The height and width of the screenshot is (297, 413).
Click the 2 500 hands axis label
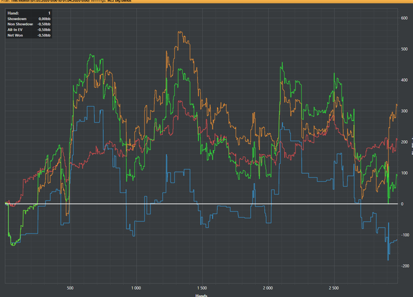click(x=334, y=288)
